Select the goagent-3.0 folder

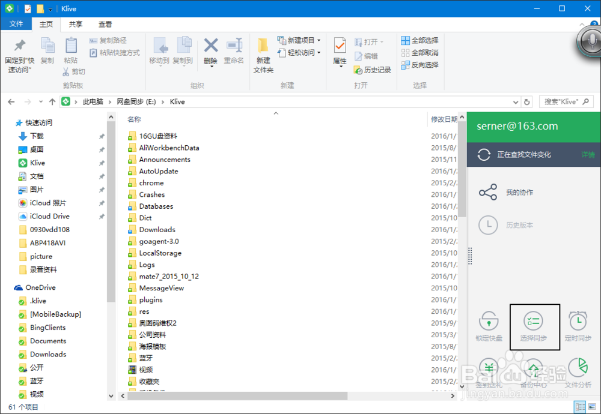[159, 241]
